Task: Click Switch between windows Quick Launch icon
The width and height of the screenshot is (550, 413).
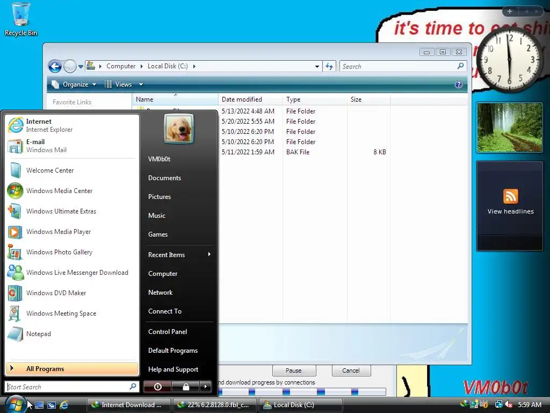Action: tap(52, 405)
